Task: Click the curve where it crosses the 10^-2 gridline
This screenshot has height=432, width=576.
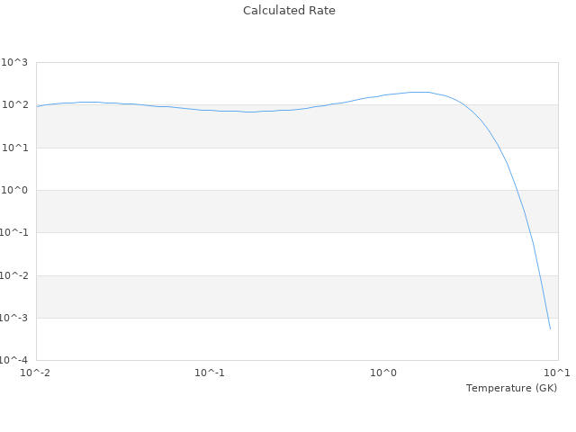Action: pos(538,275)
